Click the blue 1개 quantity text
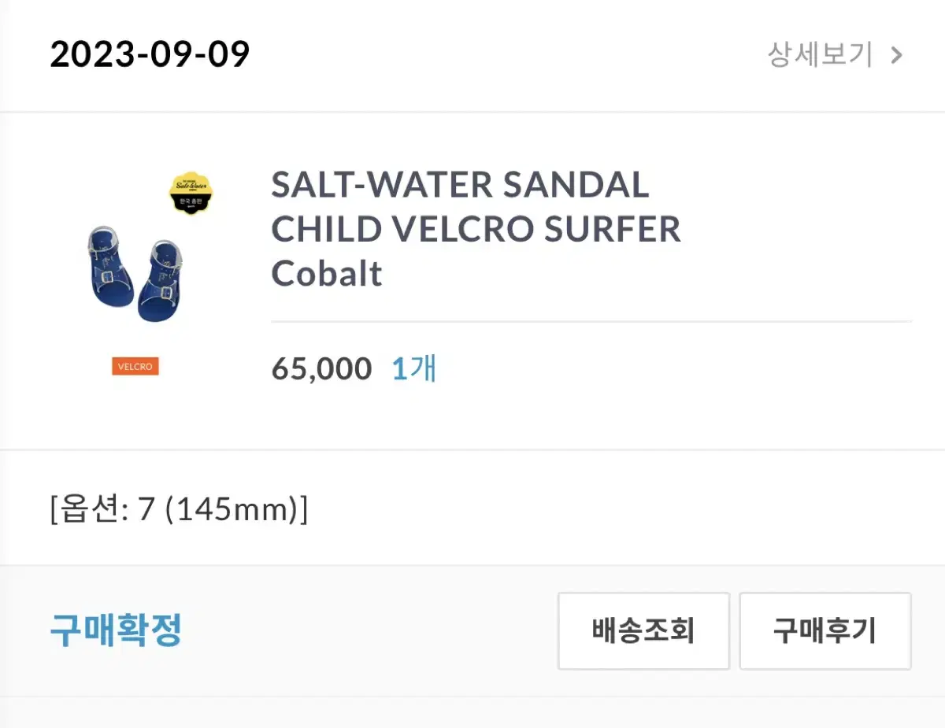945x728 pixels. tap(414, 368)
